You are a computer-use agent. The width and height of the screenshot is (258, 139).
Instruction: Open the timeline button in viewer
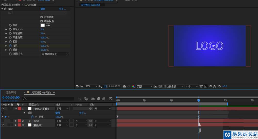point(210,86)
